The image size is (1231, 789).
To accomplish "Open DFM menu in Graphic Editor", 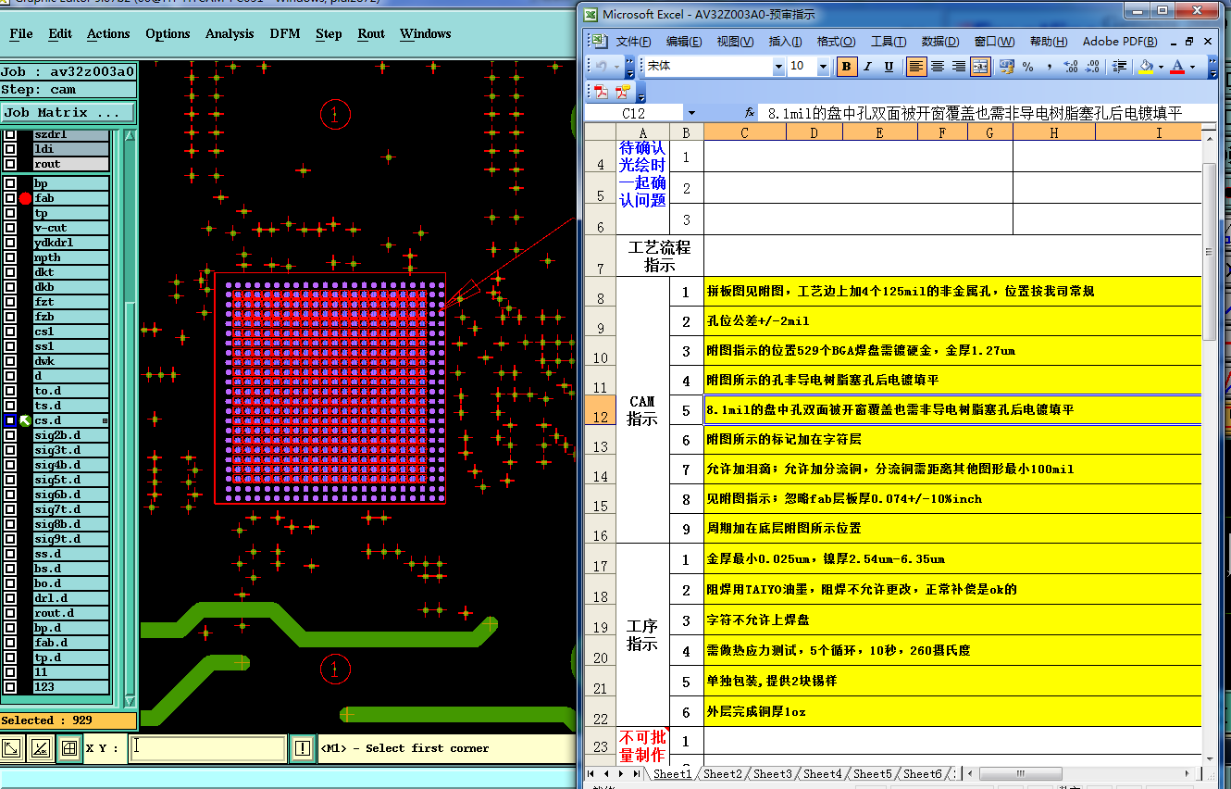I will 285,33.
